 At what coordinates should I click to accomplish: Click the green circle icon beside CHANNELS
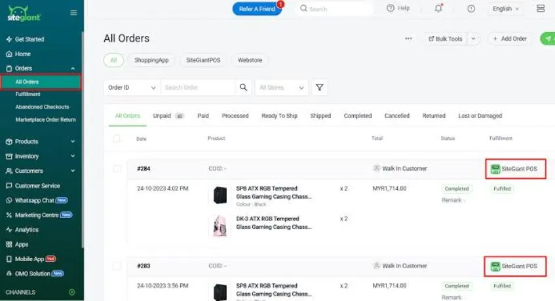[72, 292]
